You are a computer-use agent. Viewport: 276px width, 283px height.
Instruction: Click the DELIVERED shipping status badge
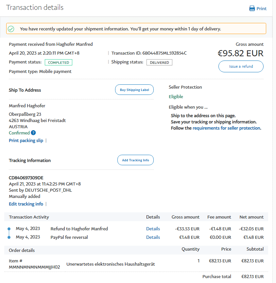coord(159,62)
